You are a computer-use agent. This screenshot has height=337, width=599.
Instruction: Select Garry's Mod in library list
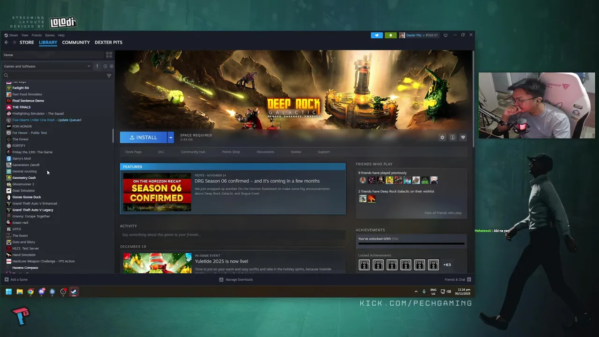[x=22, y=158]
